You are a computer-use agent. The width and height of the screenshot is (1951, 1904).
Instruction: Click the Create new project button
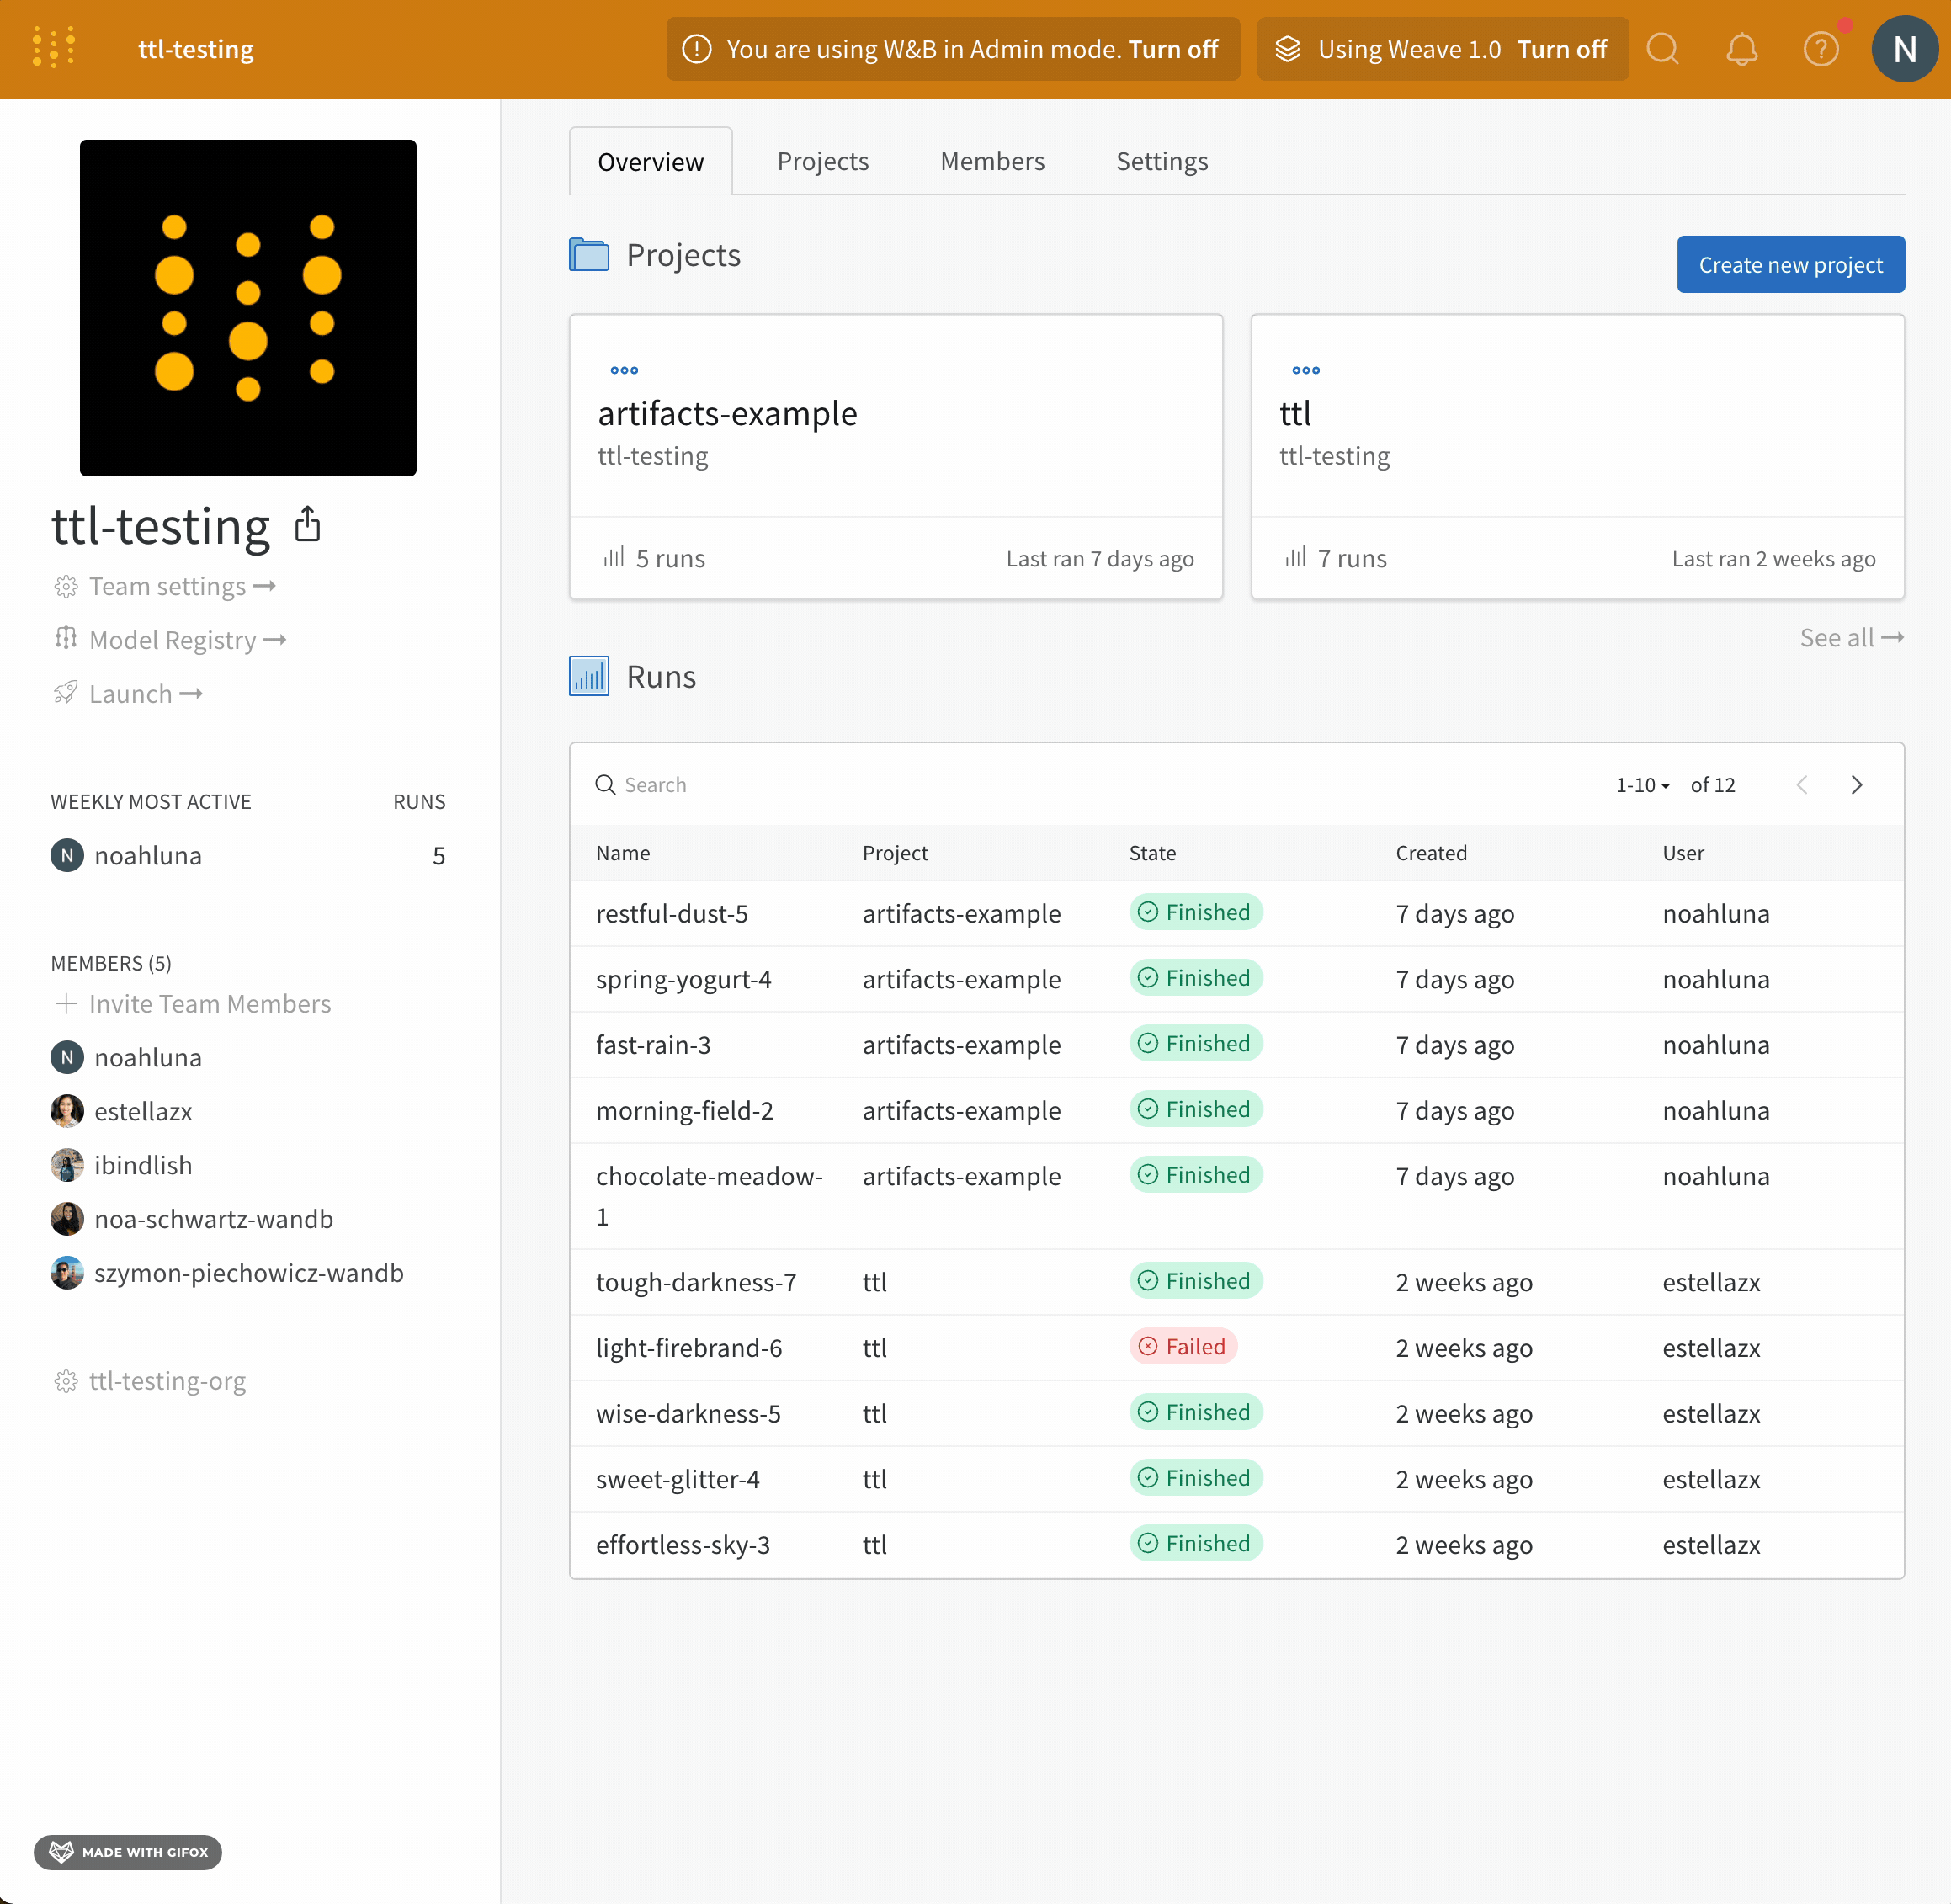(x=1790, y=264)
